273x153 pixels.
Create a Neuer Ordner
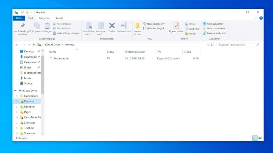(x=138, y=29)
